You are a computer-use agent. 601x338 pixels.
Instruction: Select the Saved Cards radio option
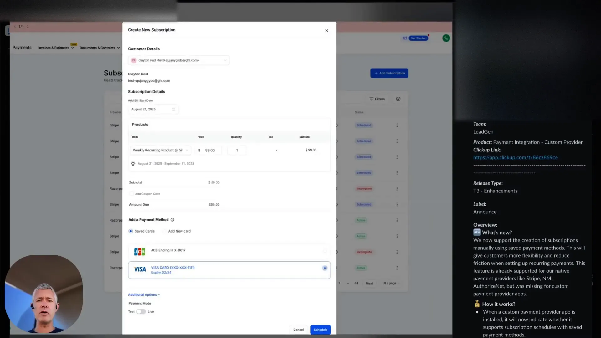[131, 231]
